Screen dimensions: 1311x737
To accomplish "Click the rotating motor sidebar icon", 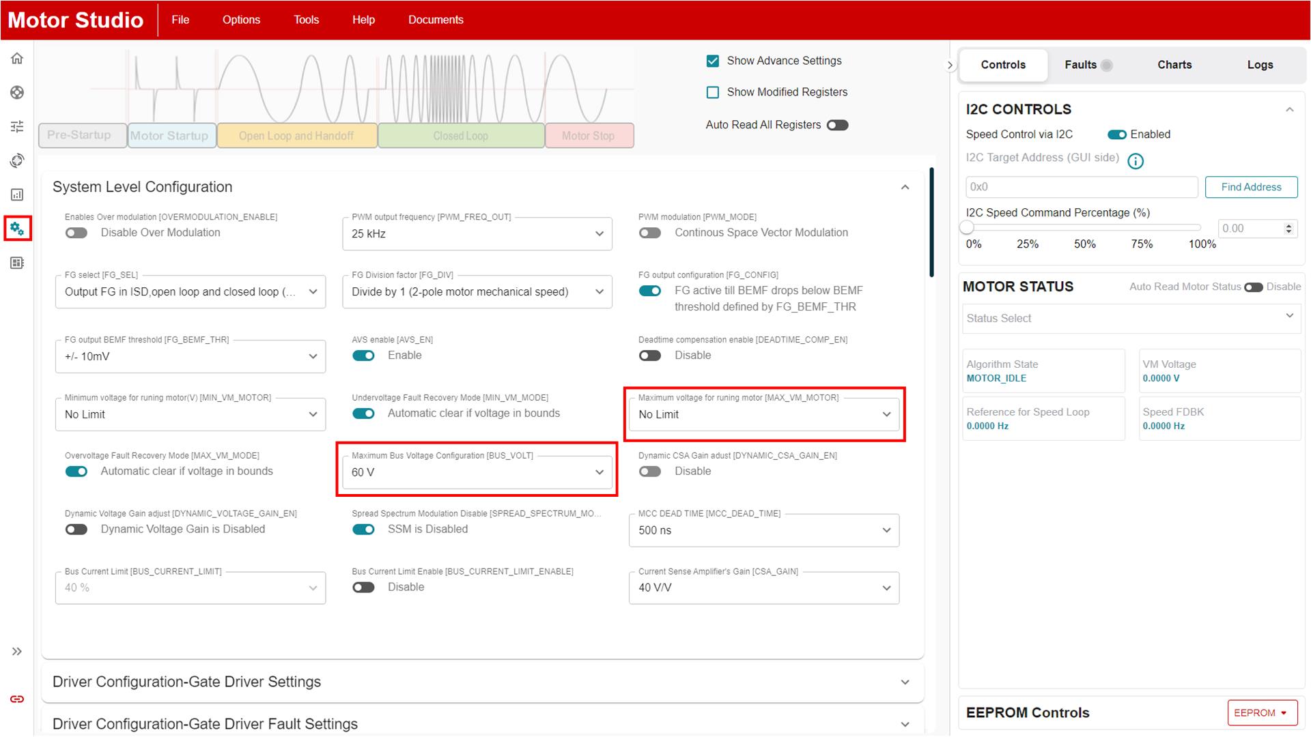I will tap(17, 160).
